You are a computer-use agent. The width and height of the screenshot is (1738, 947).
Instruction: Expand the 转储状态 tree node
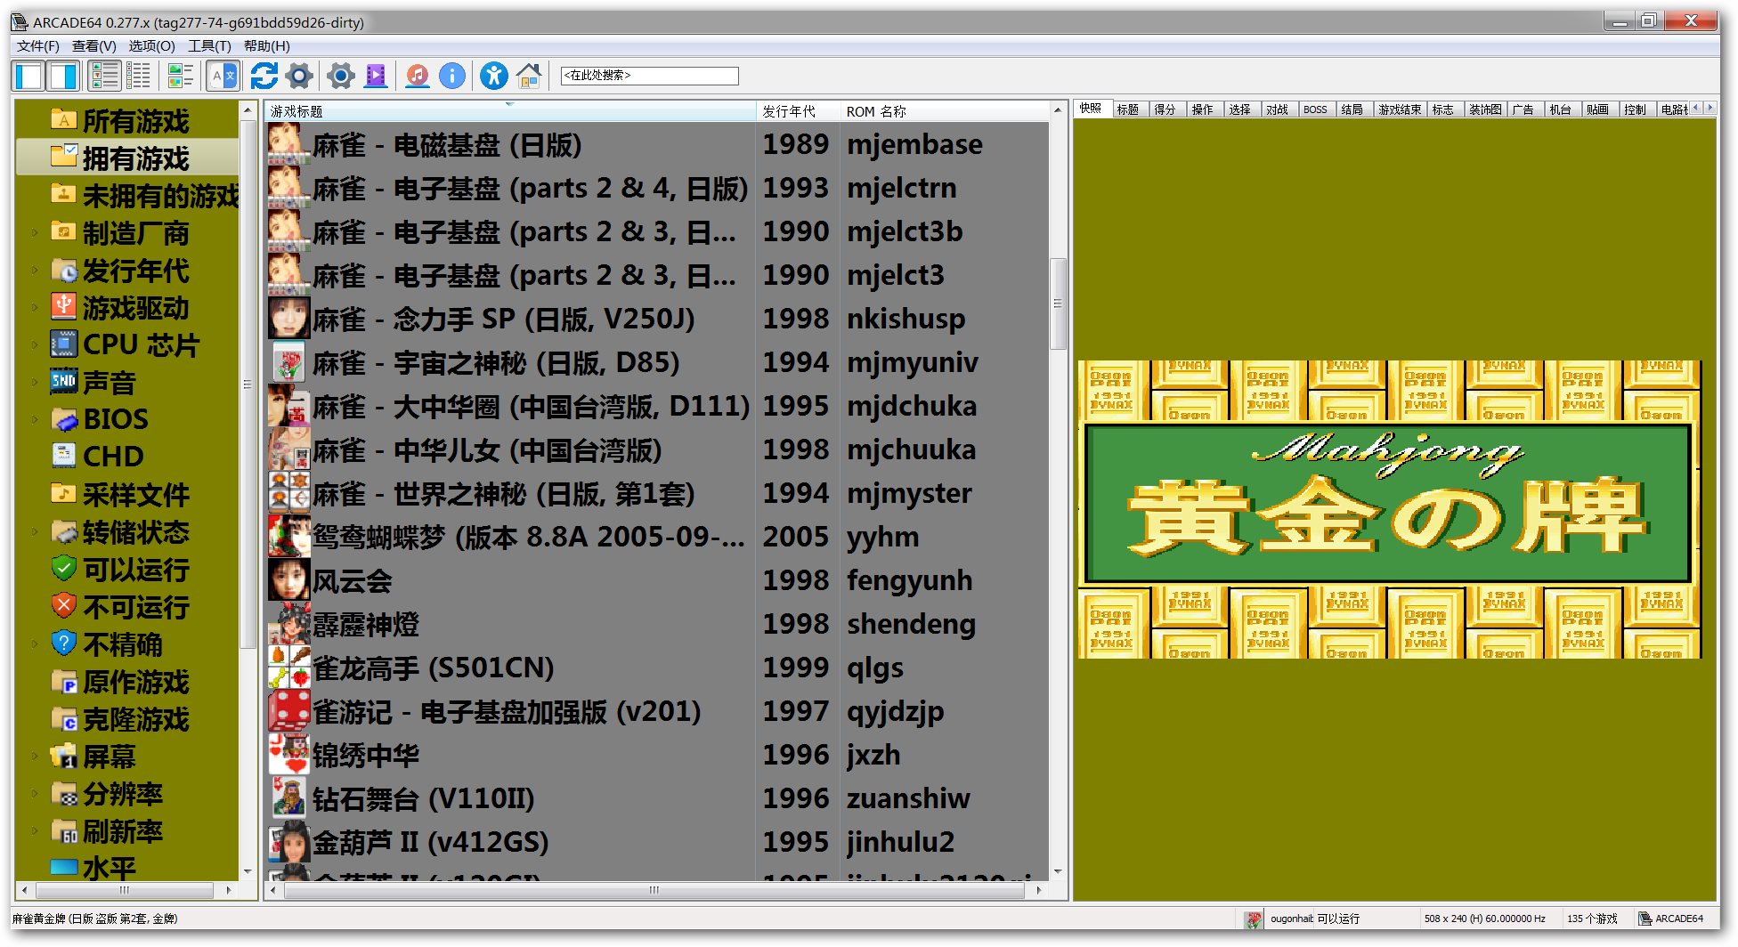[x=35, y=532]
